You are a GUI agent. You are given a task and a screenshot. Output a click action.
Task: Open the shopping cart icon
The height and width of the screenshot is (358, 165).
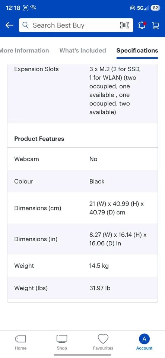click(x=156, y=26)
